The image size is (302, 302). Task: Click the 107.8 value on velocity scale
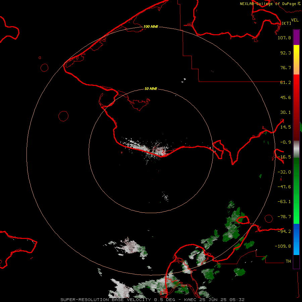[x=284, y=38]
